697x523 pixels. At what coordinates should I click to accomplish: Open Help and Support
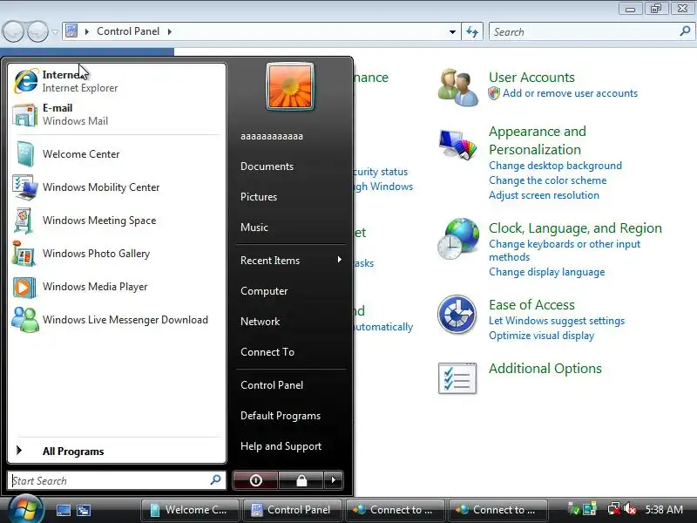click(281, 446)
